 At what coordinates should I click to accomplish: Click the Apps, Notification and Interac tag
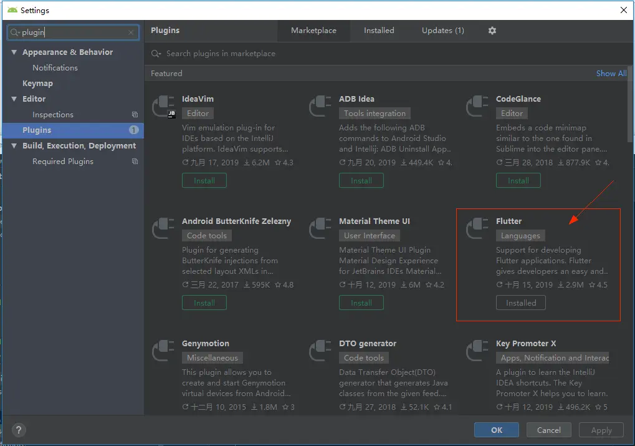click(553, 358)
